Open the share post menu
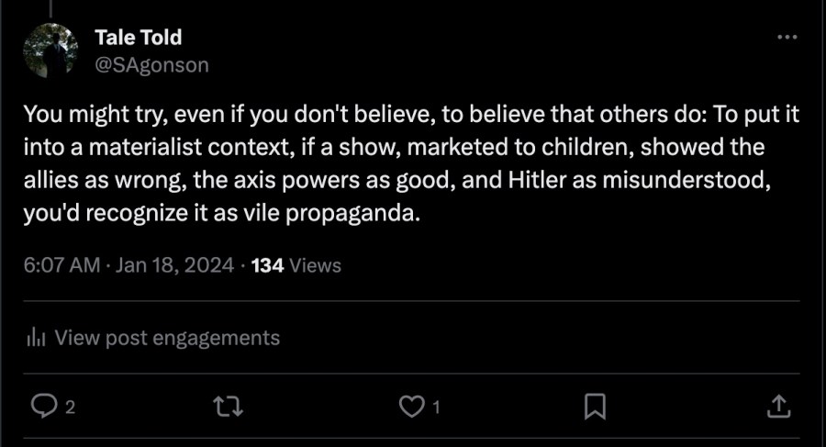This screenshot has height=447, width=826. [776, 406]
